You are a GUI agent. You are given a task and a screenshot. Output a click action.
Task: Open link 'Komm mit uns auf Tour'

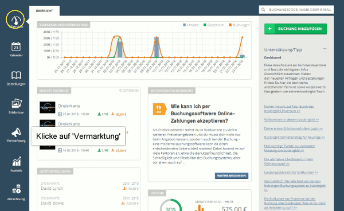[x=289, y=108]
